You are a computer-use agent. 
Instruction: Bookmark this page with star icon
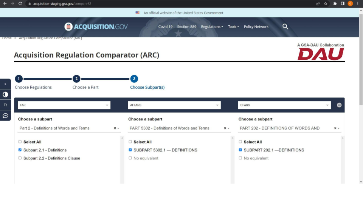coord(326,3)
